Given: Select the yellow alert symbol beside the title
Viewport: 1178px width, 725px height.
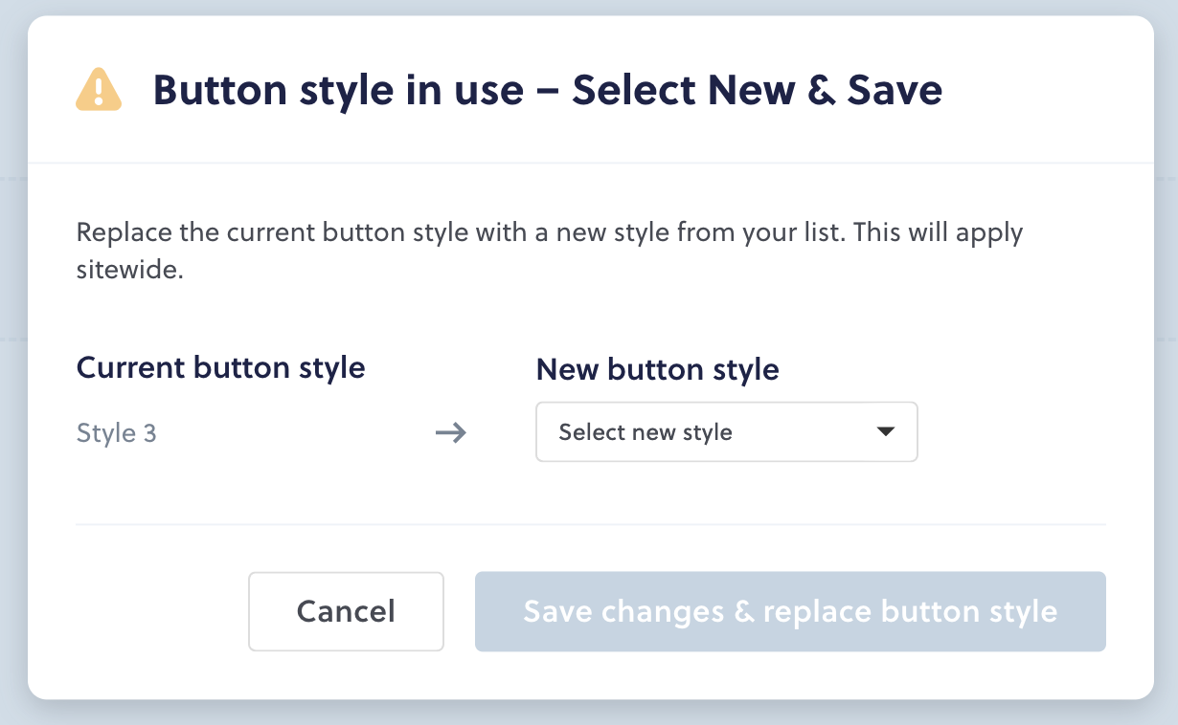Looking at the screenshot, I should (x=98, y=89).
